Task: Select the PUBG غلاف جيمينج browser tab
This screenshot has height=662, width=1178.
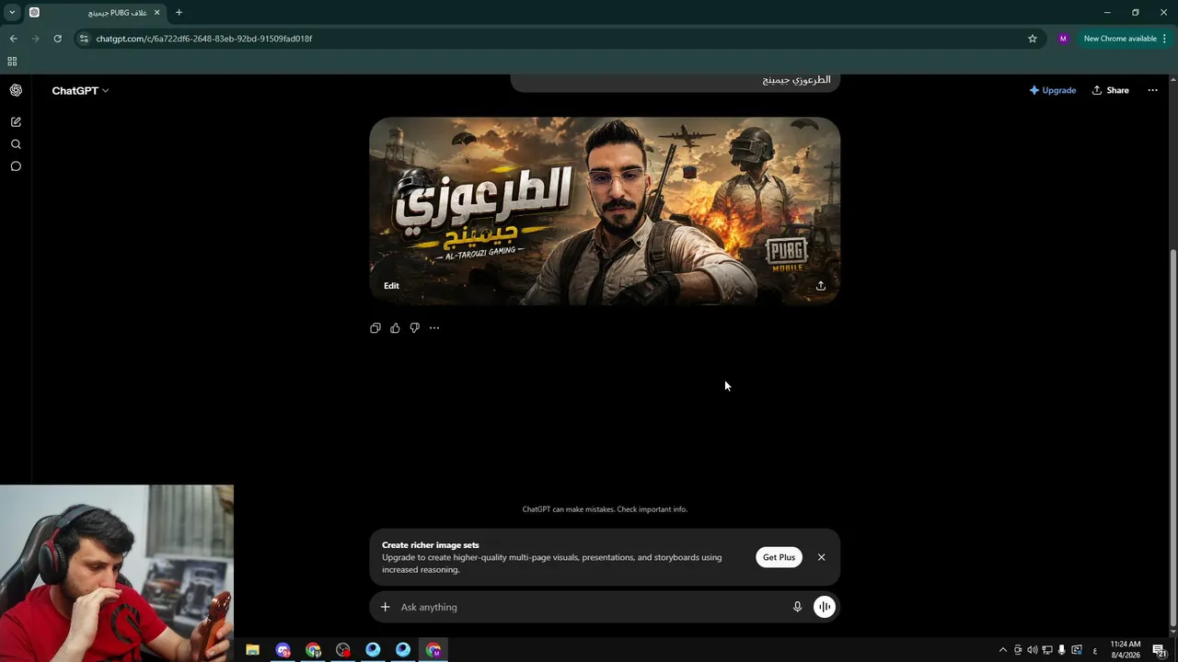Action: [95, 13]
